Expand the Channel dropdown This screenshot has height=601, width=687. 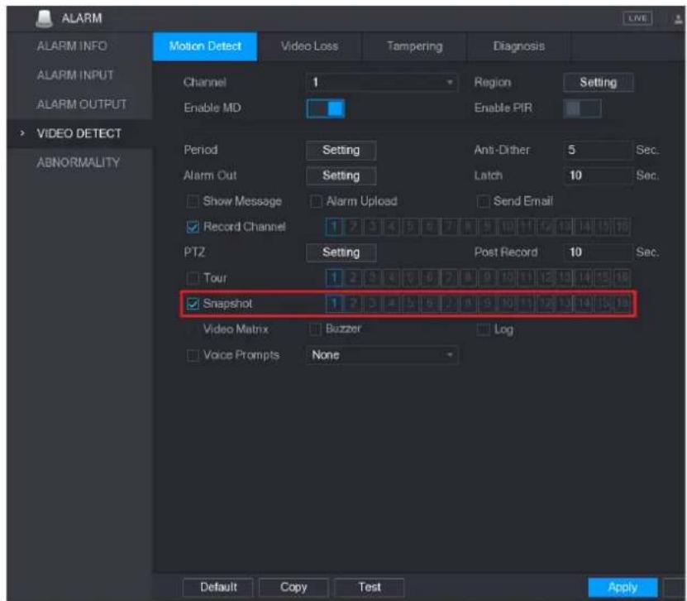pyautogui.click(x=382, y=83)
